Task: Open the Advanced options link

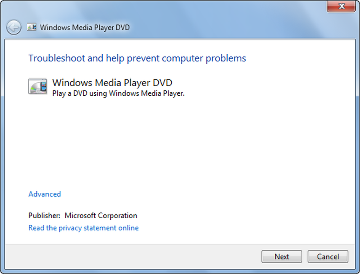Action: coord(45,194)
